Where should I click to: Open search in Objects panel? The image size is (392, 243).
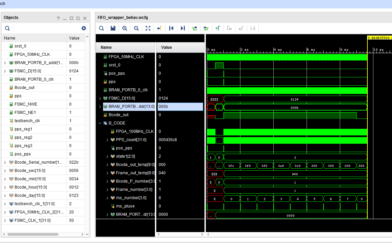7,28
